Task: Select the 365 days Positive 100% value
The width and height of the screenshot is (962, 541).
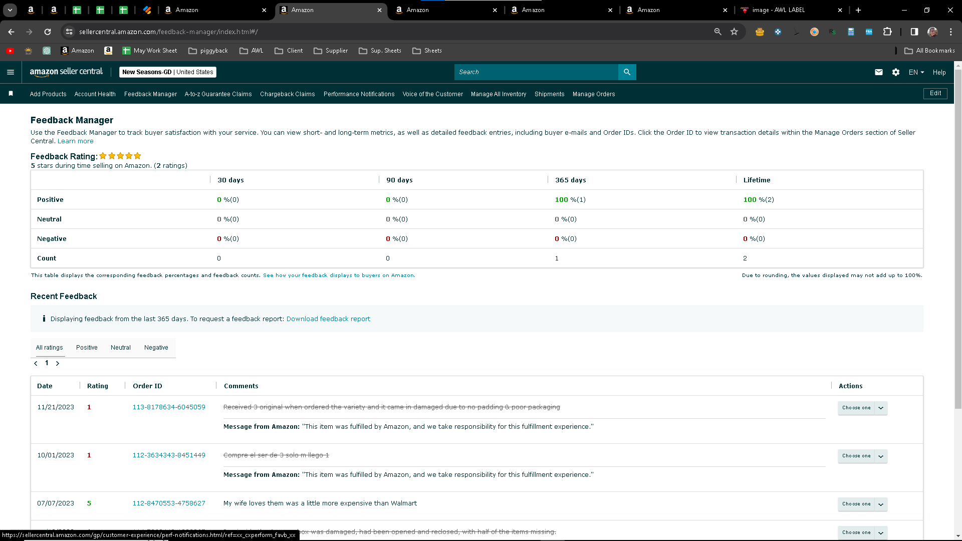Action: (570, 200)
